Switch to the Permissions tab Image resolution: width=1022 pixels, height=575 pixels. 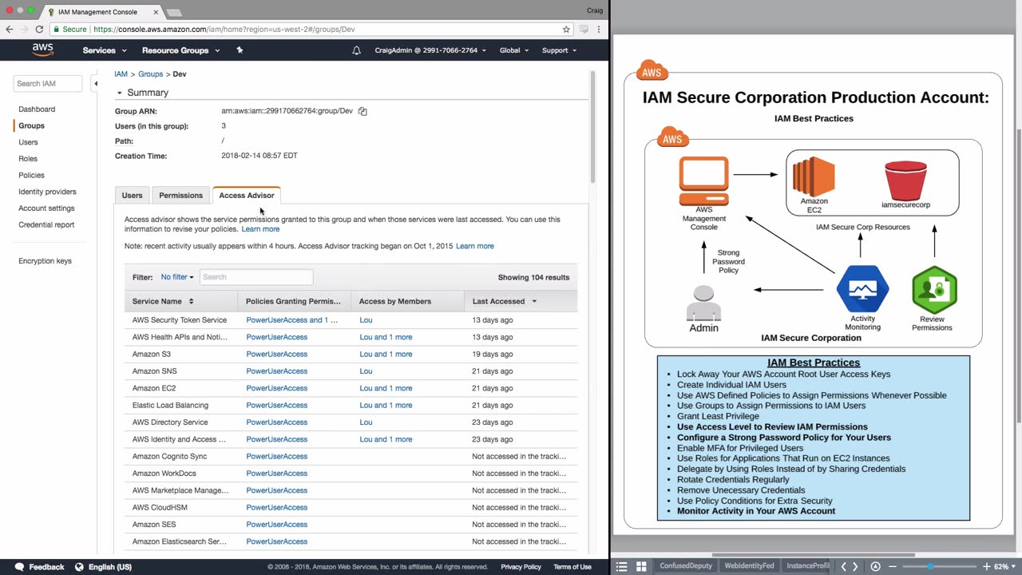click(x=180, y=196)
